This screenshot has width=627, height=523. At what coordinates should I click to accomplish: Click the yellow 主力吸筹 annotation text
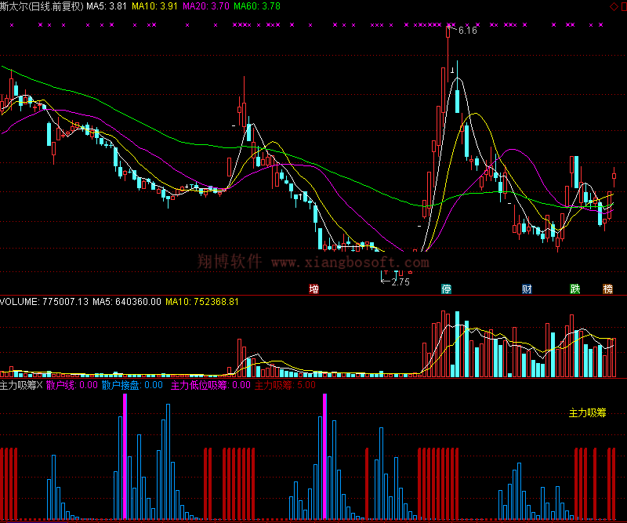[x=587, y=413]
